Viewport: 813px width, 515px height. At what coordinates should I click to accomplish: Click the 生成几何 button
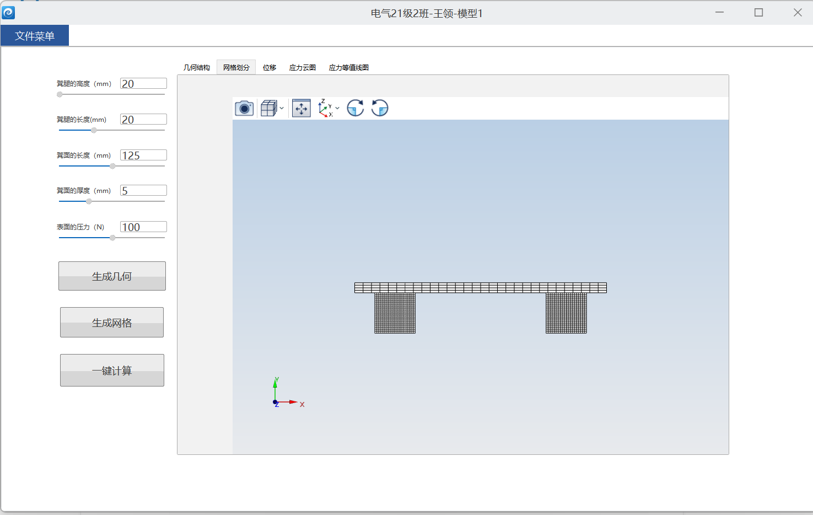112,276
